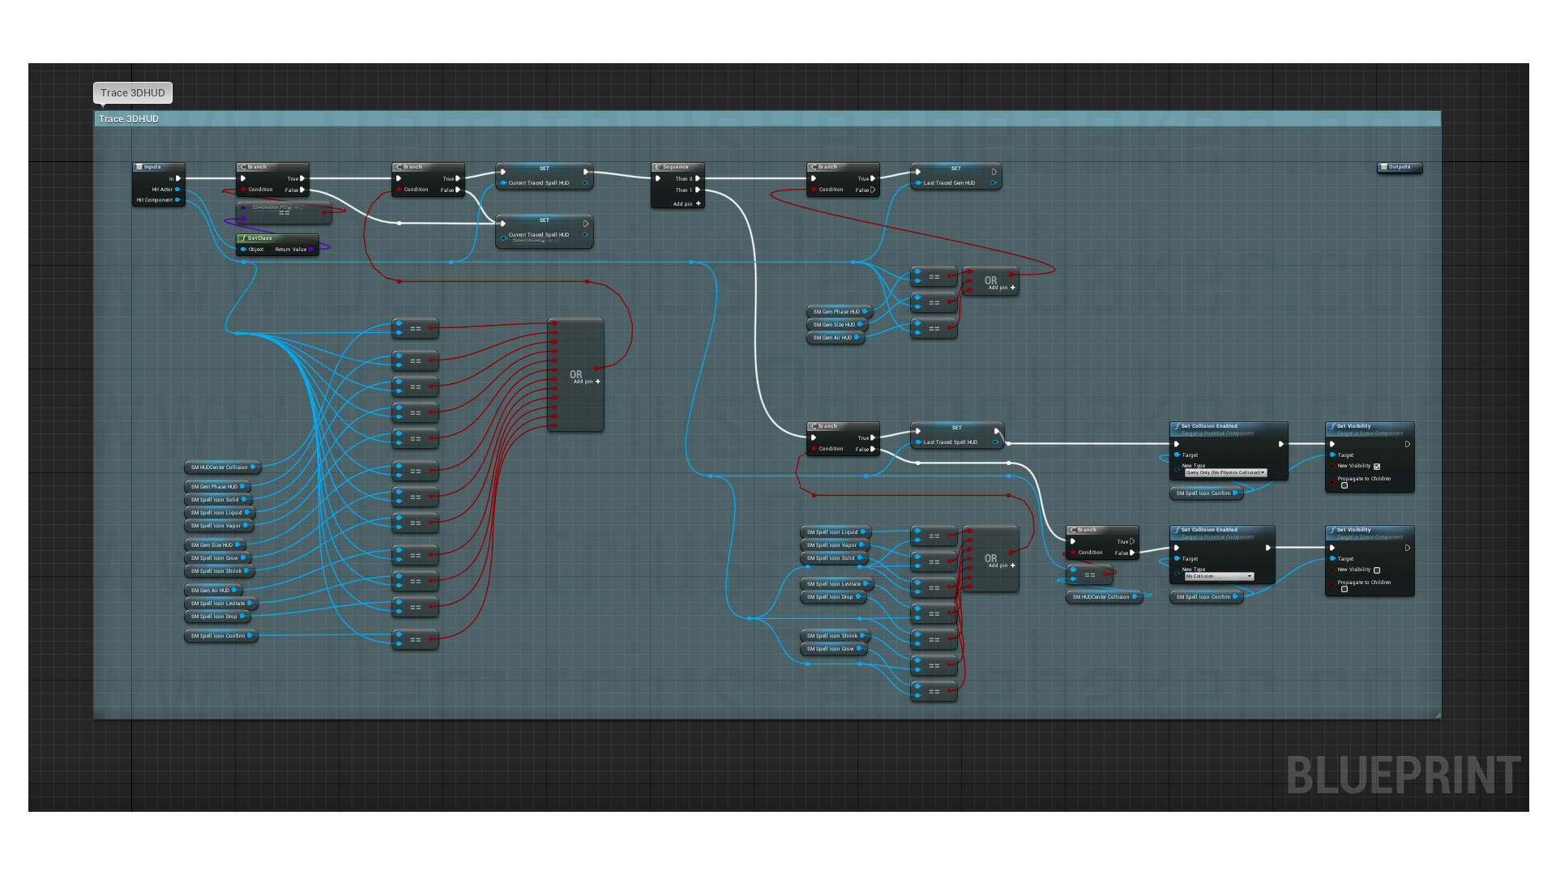Click Add pin on the large OR node
The image size is (1556, 875).
point(587,382)
